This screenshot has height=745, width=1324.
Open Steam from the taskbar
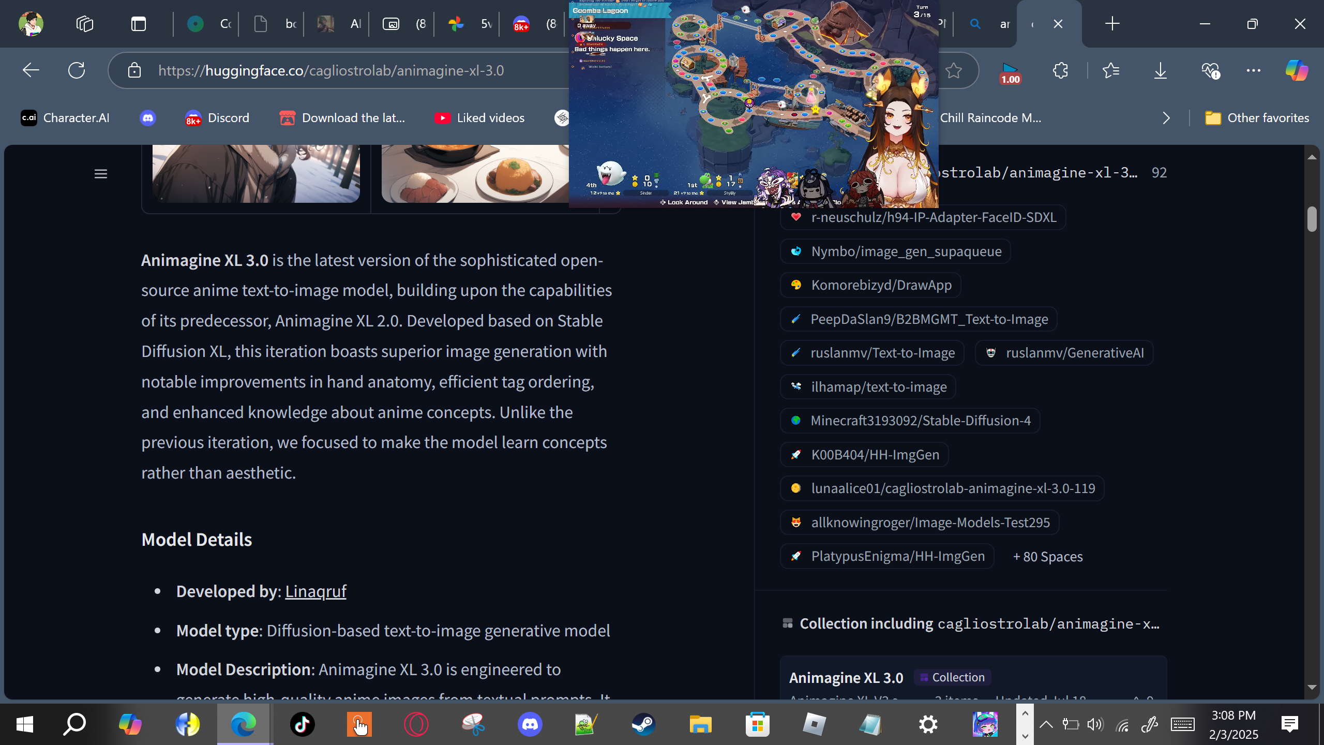click(x=644, y=724)
